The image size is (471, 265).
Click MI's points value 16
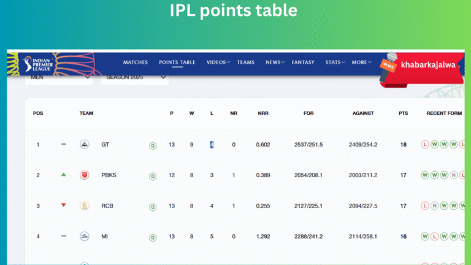(403, 236)
